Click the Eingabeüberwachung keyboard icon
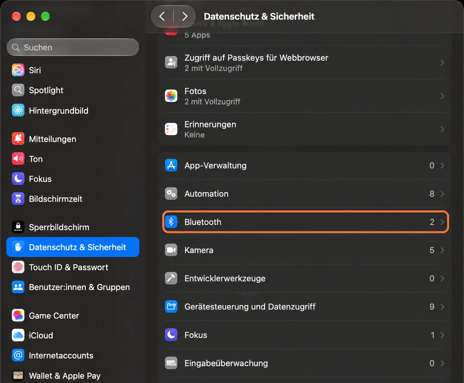 [171, 363]
